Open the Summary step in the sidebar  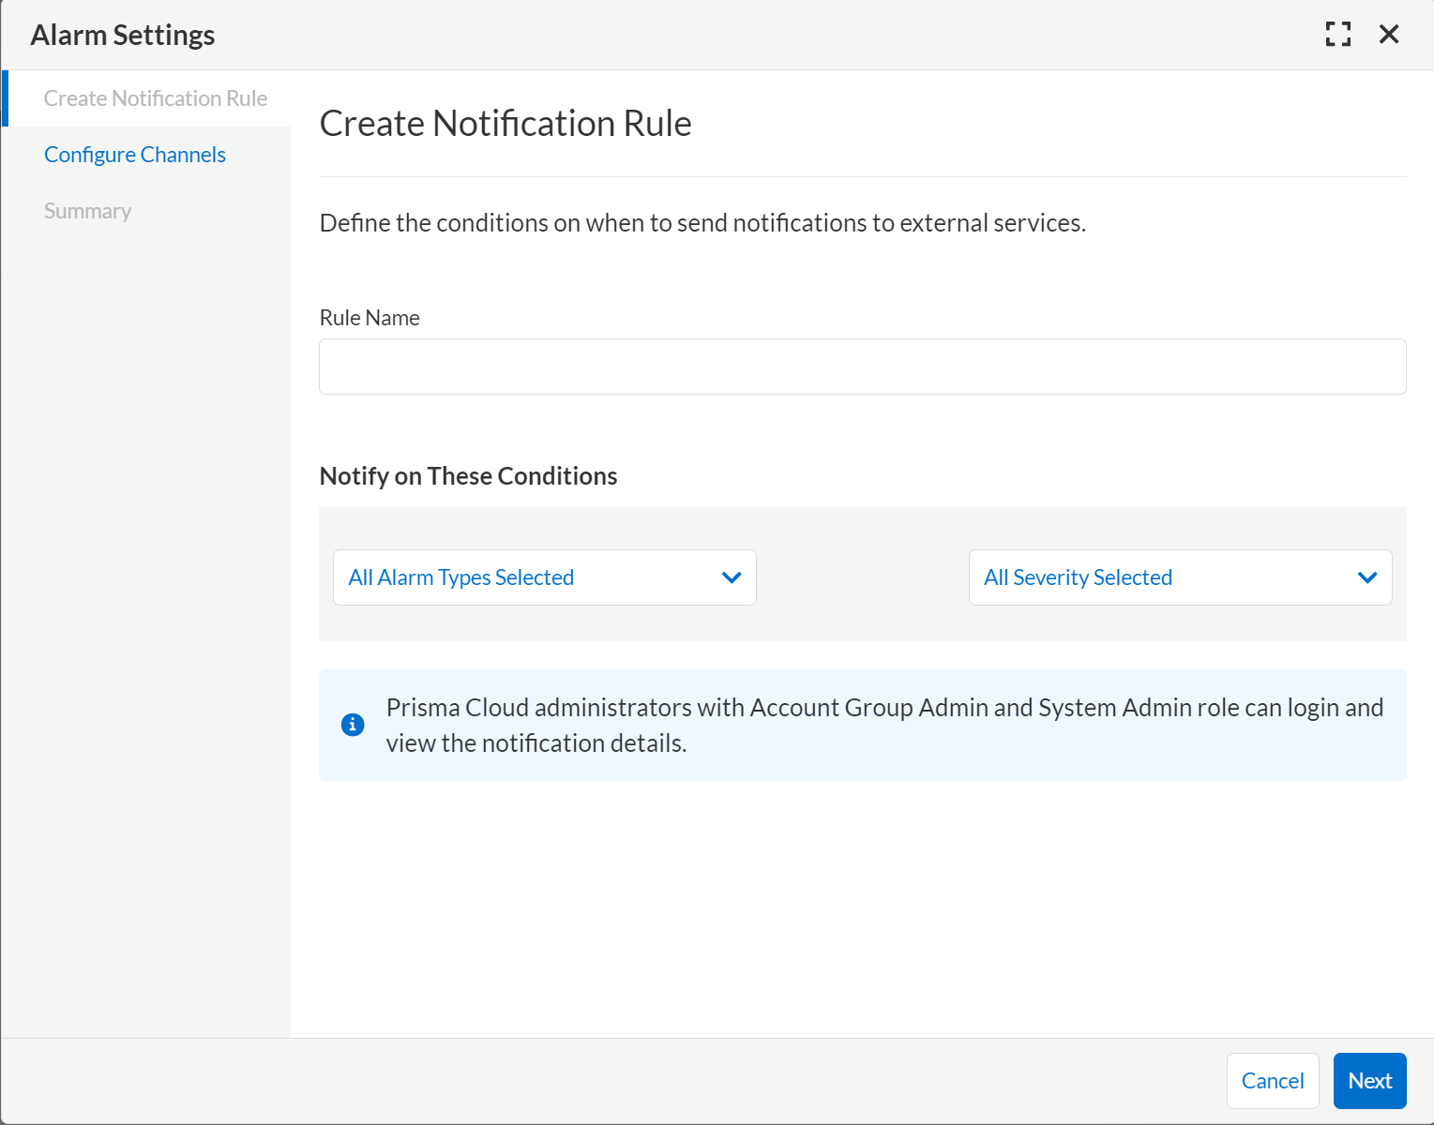click(87, 211)
